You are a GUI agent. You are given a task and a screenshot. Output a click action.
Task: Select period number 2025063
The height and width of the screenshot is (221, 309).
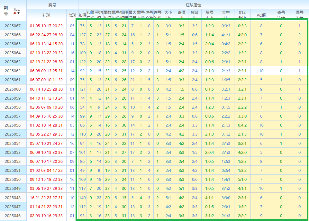click(x=13, y=62)
